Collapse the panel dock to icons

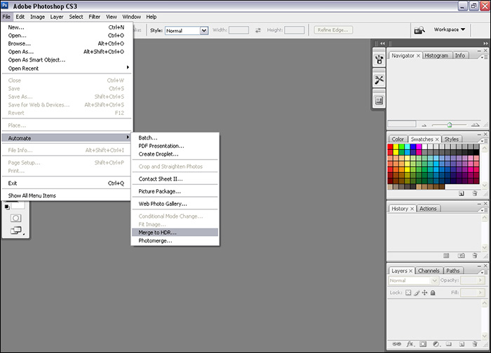click(x=485, y=43)
